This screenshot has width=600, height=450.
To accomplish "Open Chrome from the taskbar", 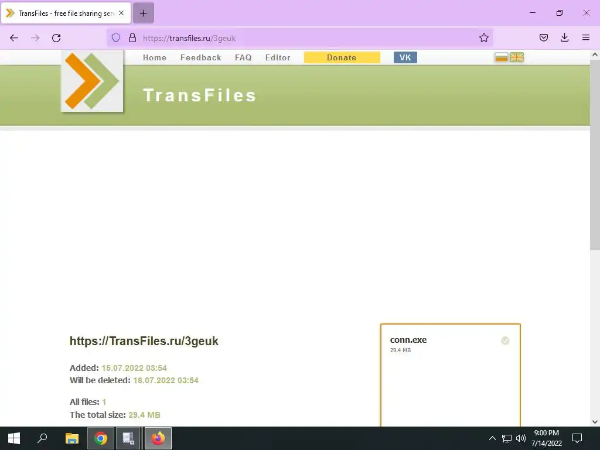I will (101, 438).
